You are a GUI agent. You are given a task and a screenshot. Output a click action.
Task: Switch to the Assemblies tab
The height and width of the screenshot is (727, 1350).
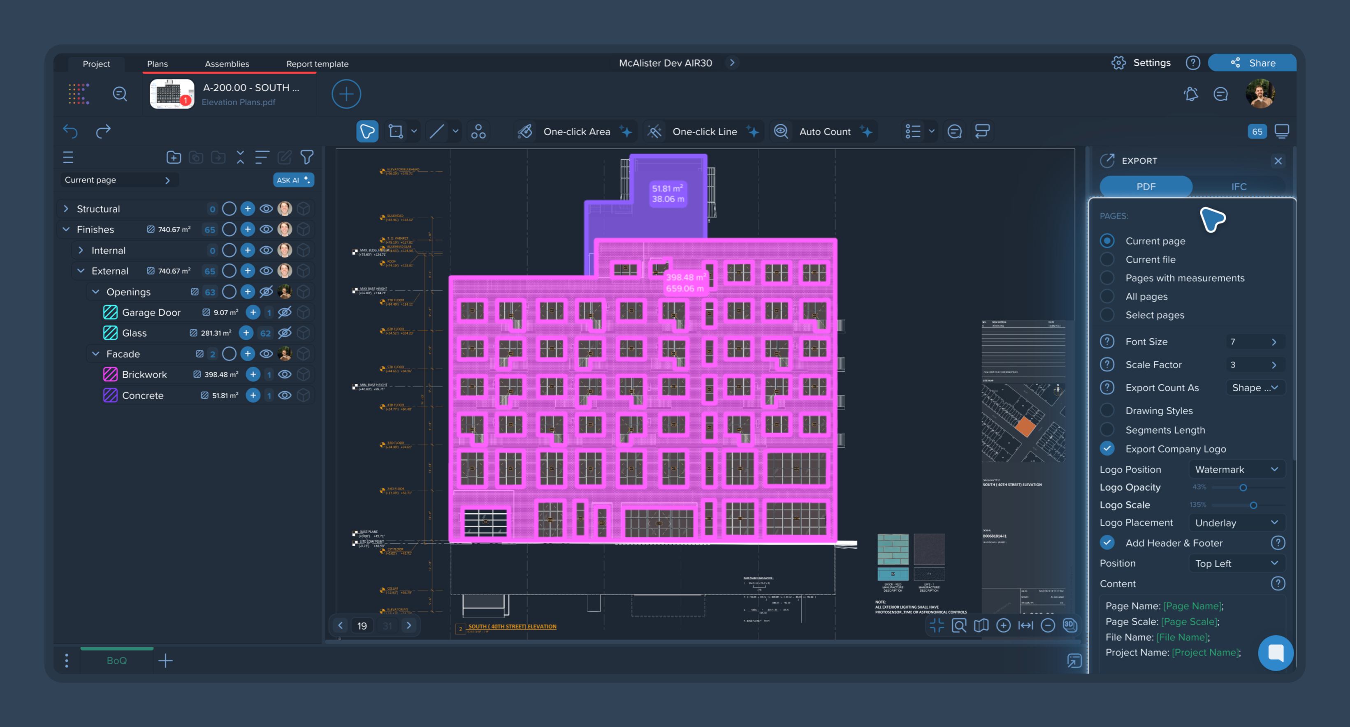click(227, 63)
